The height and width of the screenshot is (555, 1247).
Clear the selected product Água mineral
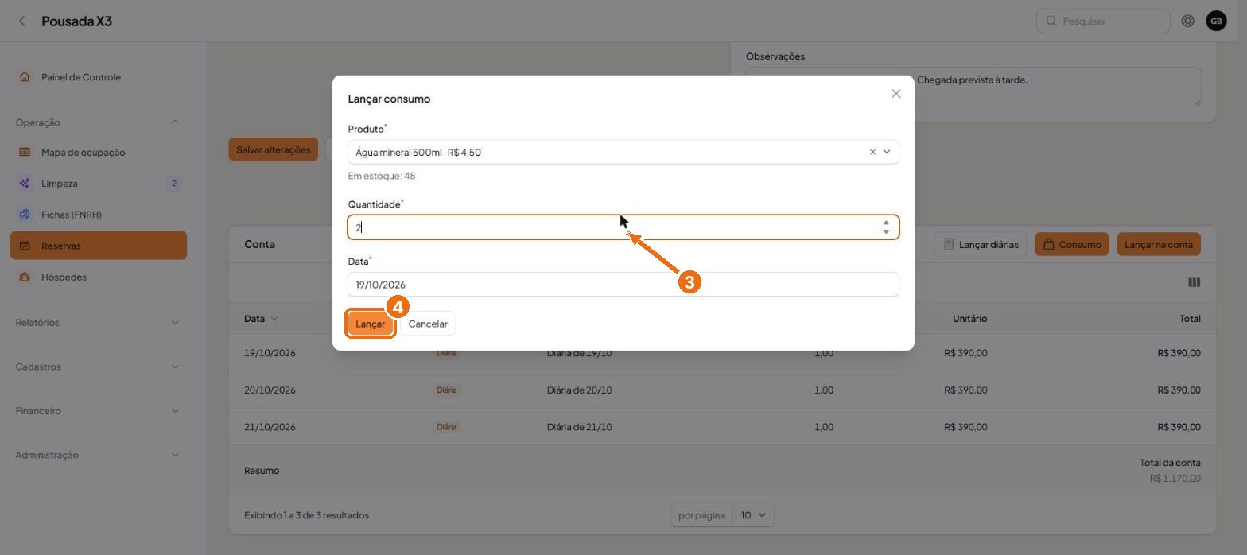click(872, 152)
